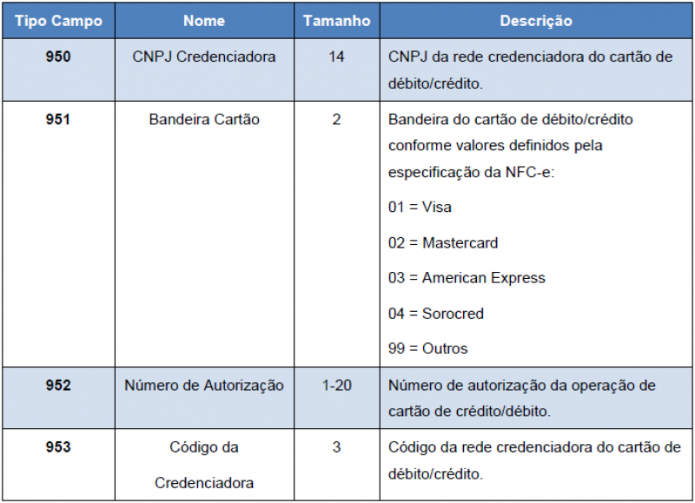This screenshot has height=503, width=695.
Task: Select the 99 = Outros line
Action: tap(427, 348)
